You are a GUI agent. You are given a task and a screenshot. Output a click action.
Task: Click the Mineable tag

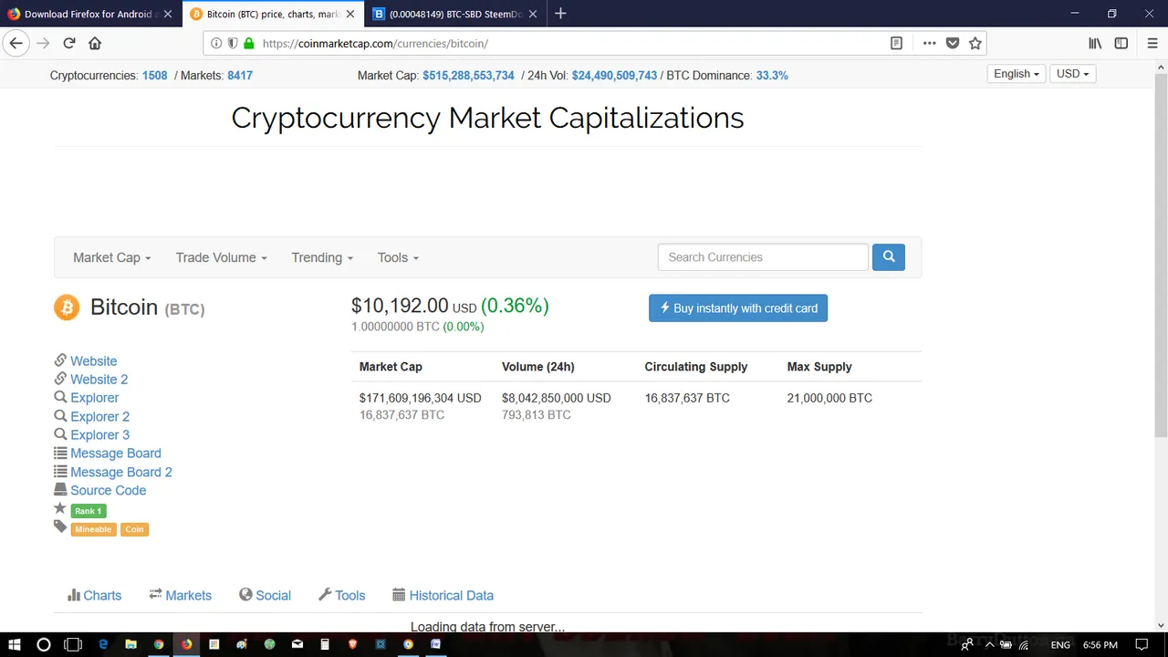click(93, 529)
